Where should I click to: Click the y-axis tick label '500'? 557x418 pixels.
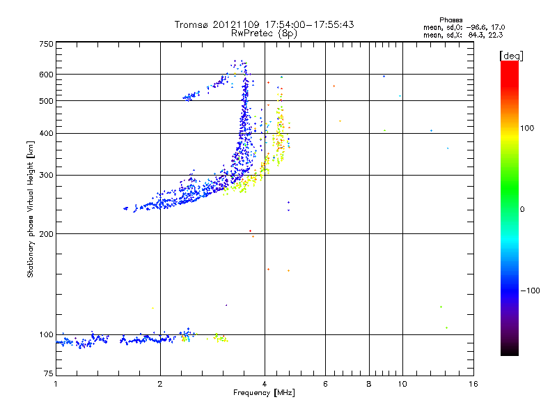coord(46,101)
